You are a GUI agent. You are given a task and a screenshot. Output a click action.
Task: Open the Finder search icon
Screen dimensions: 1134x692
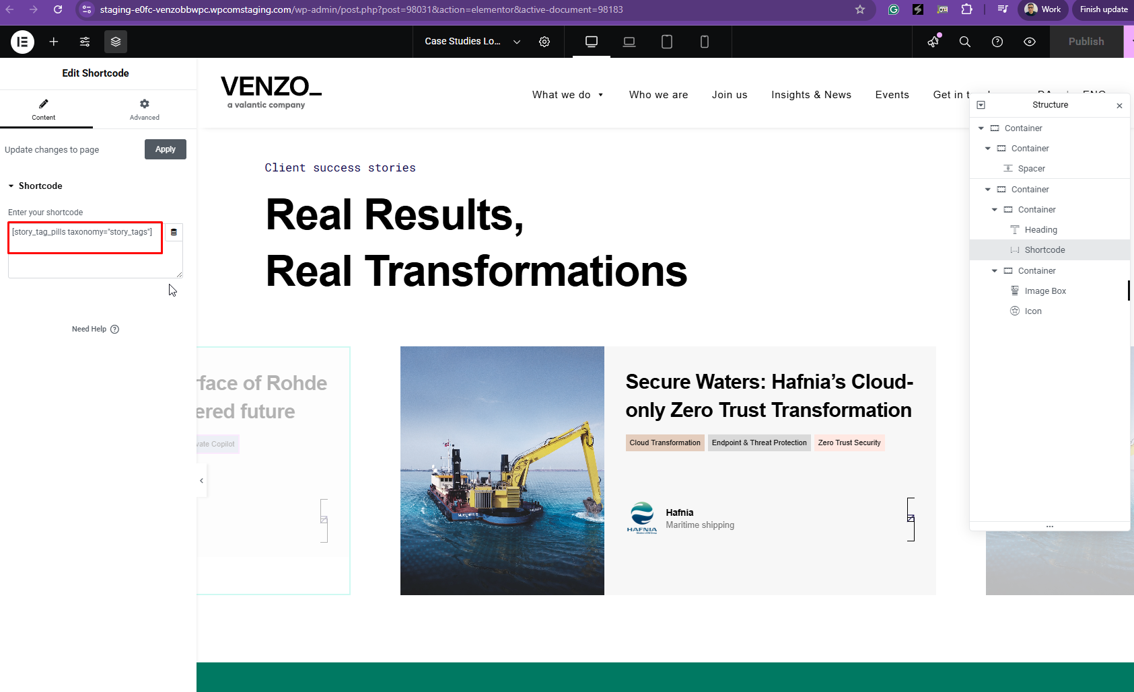964,42
